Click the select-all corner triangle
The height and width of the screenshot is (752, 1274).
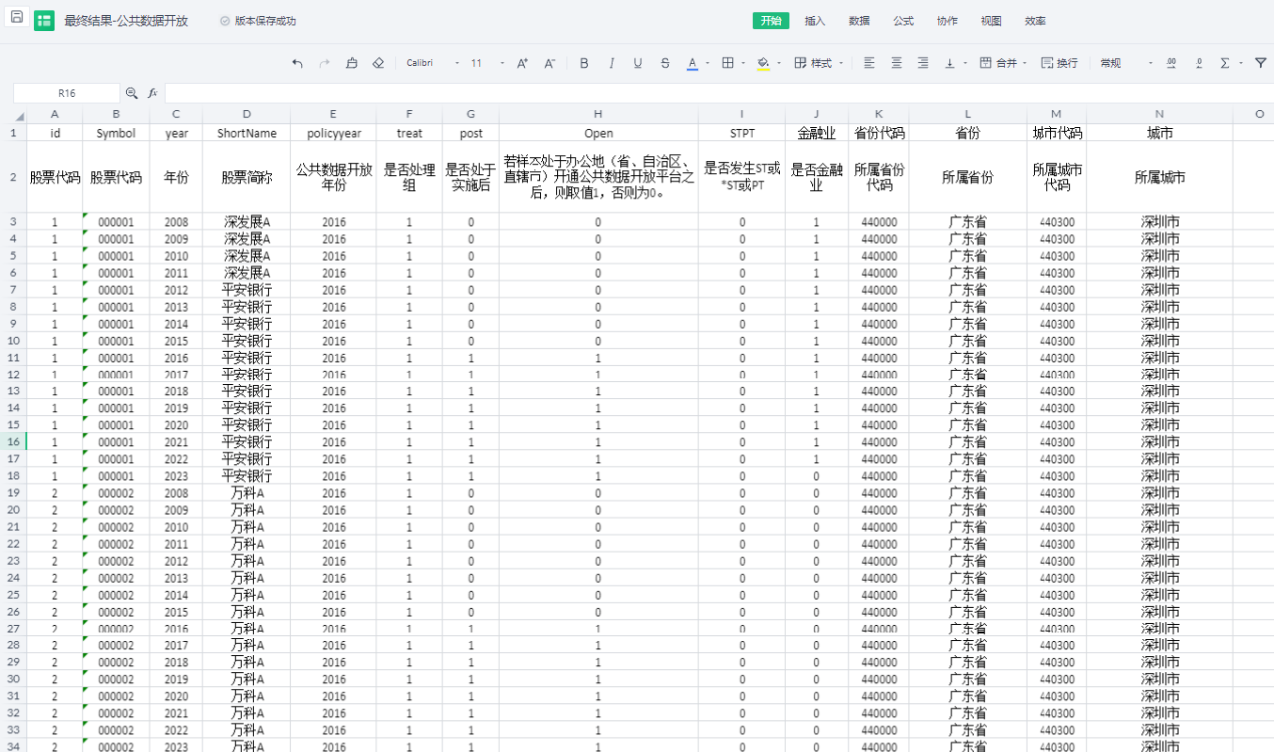pos(20,115)
